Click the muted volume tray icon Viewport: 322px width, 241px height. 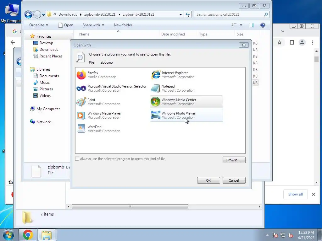pyautogui.click(x=290, y=235)
